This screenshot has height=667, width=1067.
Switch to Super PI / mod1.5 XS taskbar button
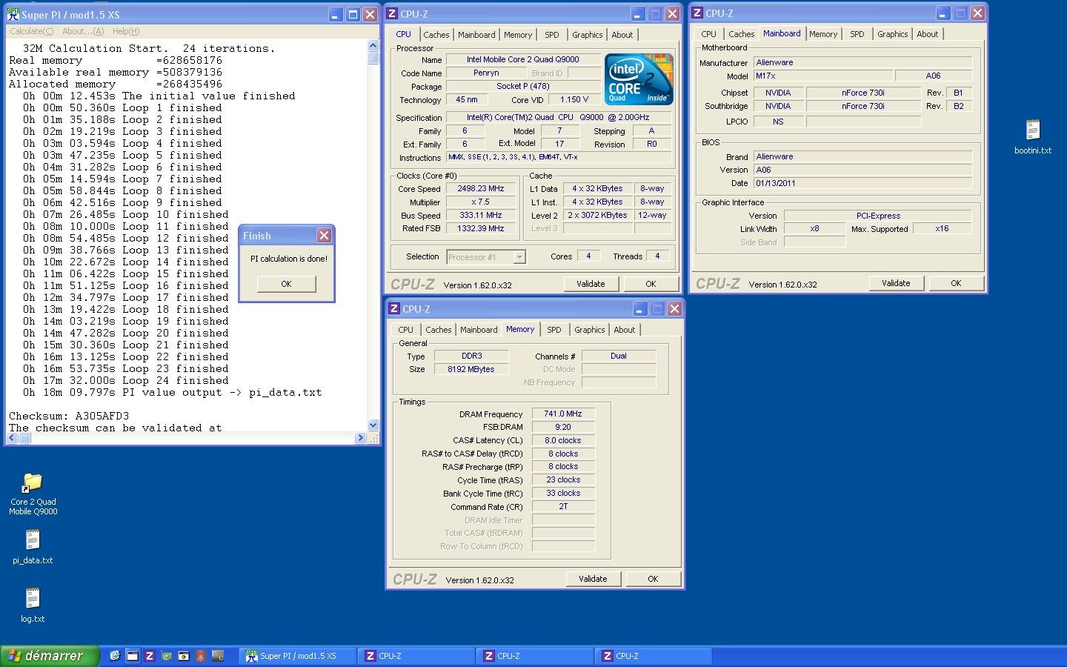297,656
